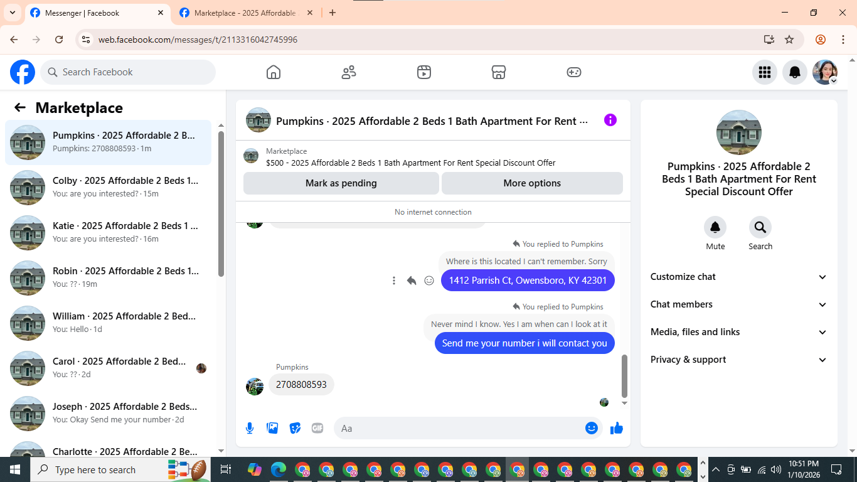The height and width of the screenshot is (482, 857).
Task: Switch to Marketplace - 2025 Affordable tab
Action: [x=245, y=13]
